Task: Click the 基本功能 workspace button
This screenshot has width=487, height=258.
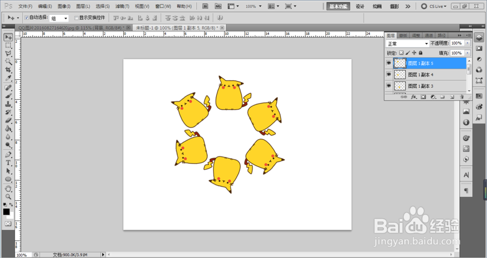Action: [x=338, y=6]
